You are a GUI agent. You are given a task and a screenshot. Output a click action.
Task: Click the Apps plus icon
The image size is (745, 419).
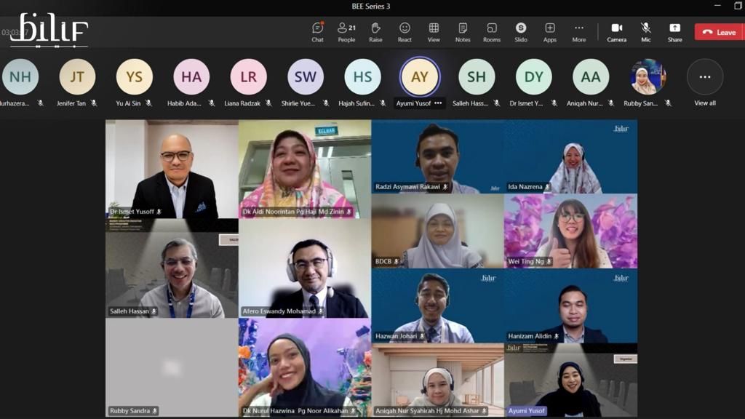(x=550, y=31)
